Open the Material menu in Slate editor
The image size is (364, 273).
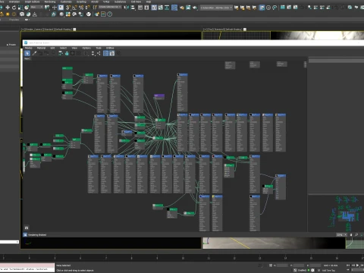41,48
